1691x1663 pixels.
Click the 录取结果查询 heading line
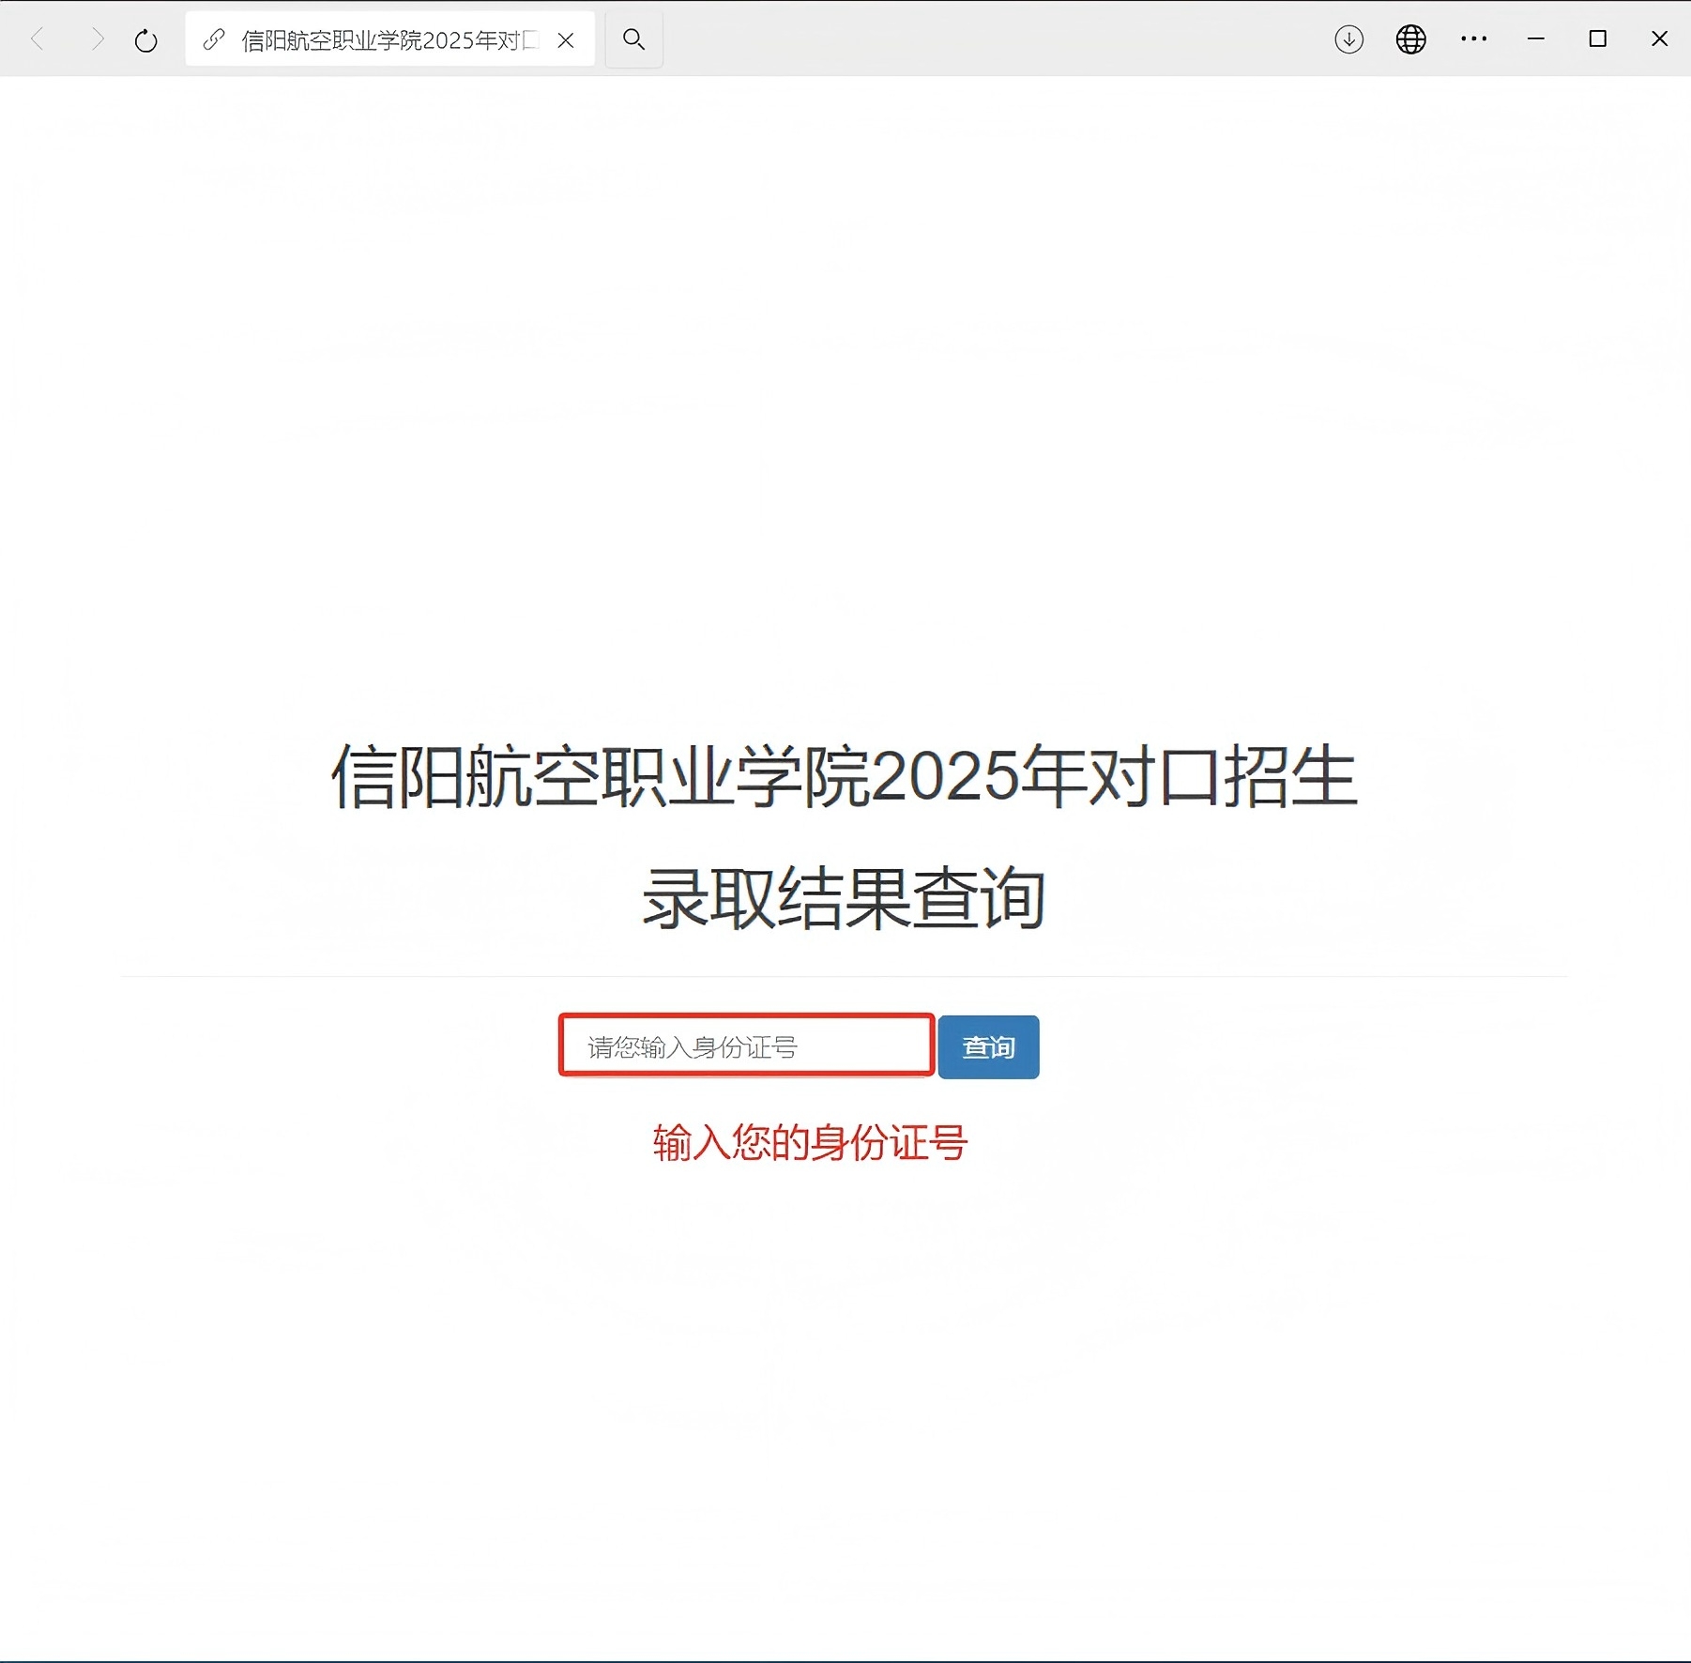click(844, 898)
